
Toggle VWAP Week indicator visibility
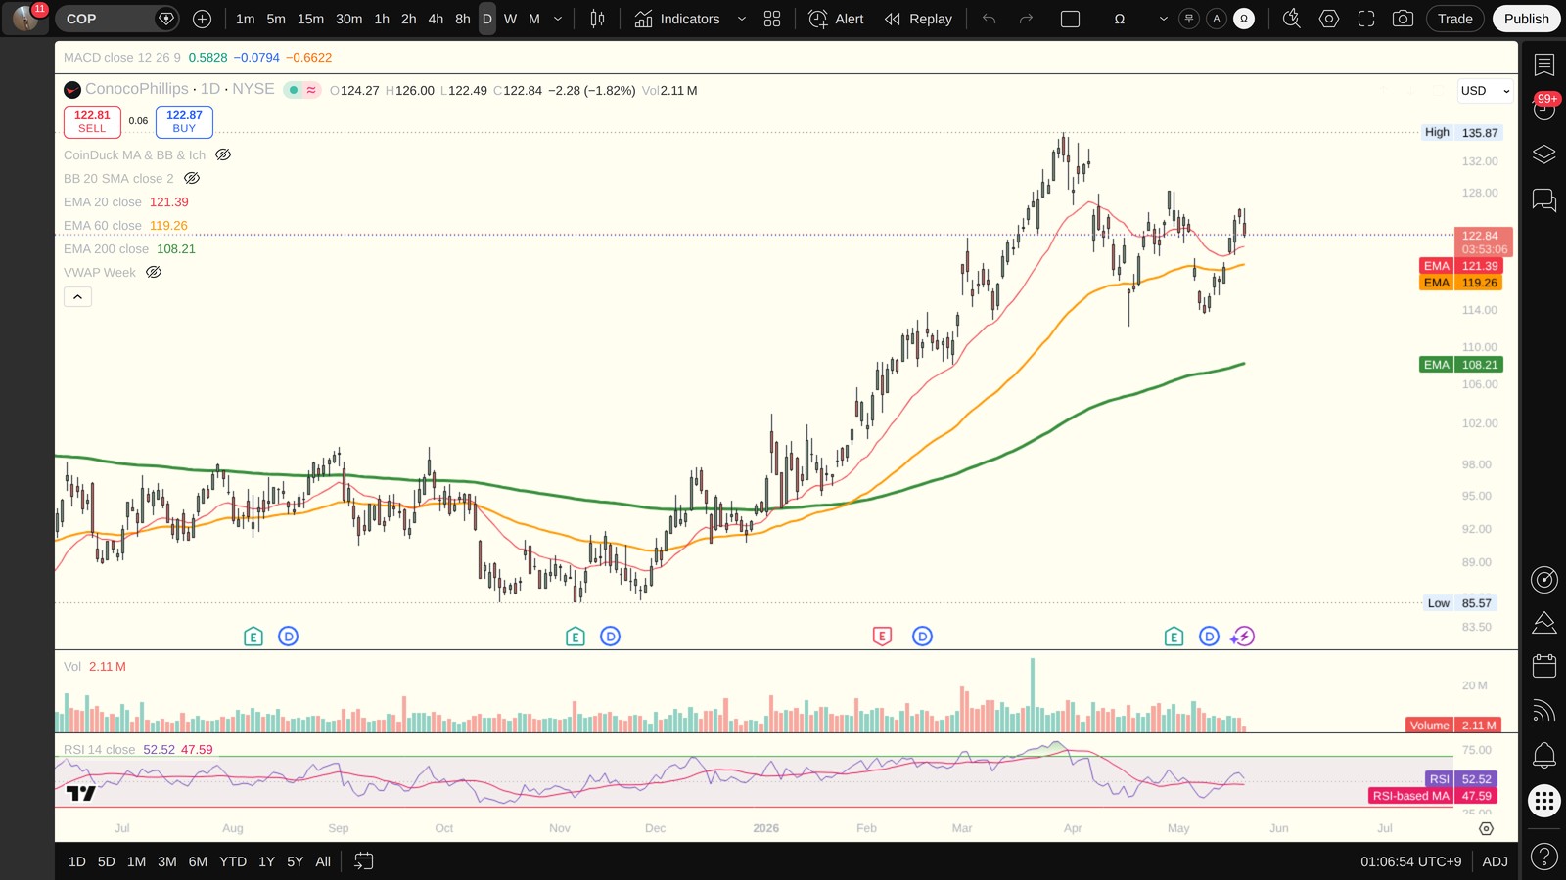tap(154, 272)
